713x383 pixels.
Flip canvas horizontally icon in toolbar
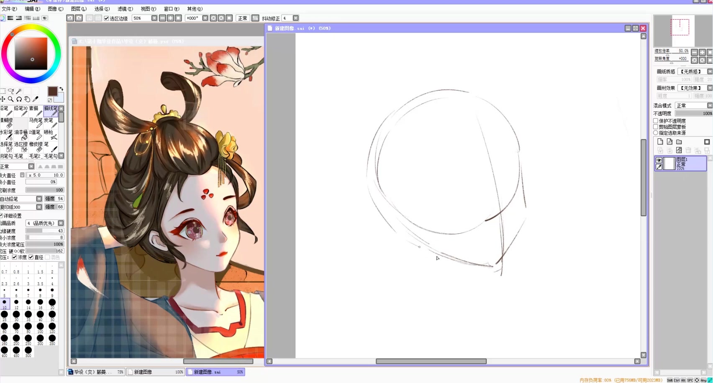click(x=255, y=18)
